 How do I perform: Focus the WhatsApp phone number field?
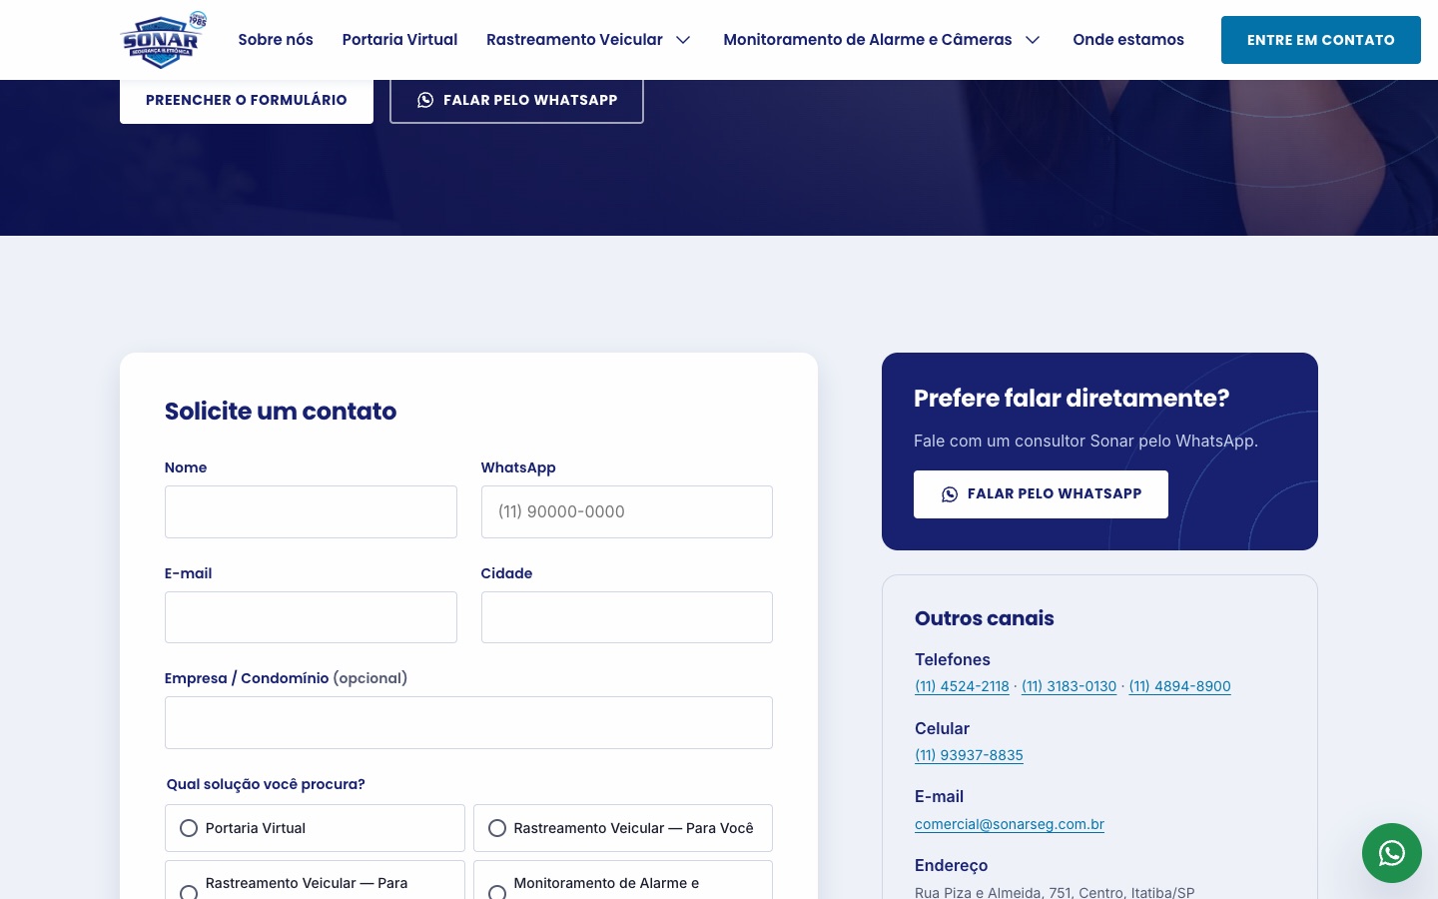(627, 511)
